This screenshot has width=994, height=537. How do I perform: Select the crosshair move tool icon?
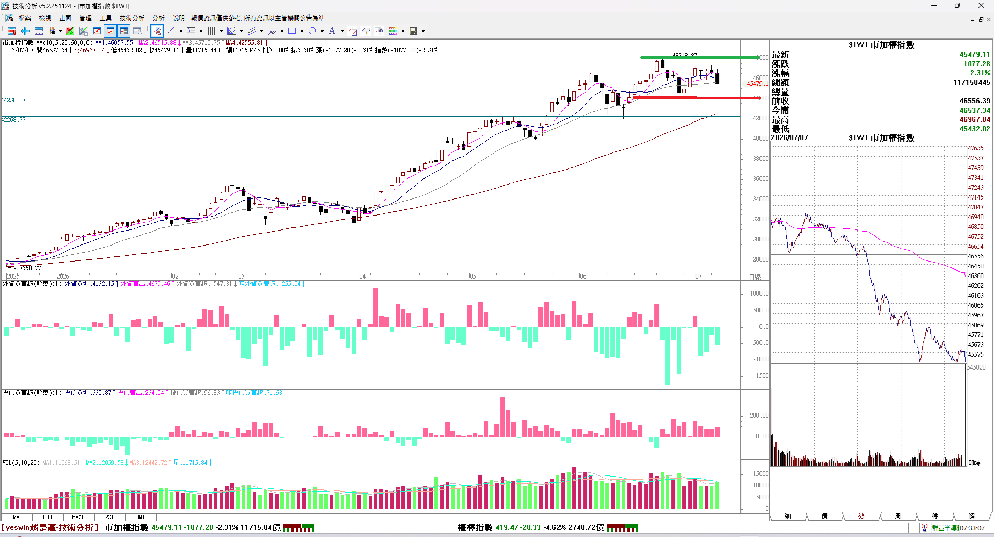(x=25, y=31)
